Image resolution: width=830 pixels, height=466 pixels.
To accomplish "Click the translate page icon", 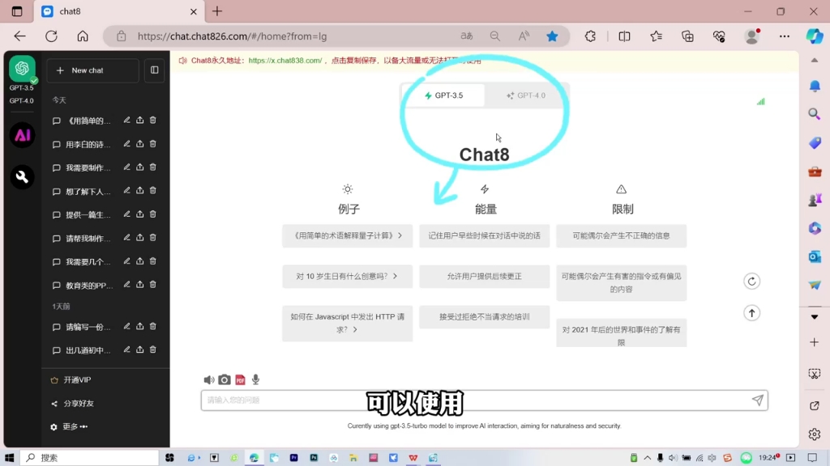I will [466, 36].
